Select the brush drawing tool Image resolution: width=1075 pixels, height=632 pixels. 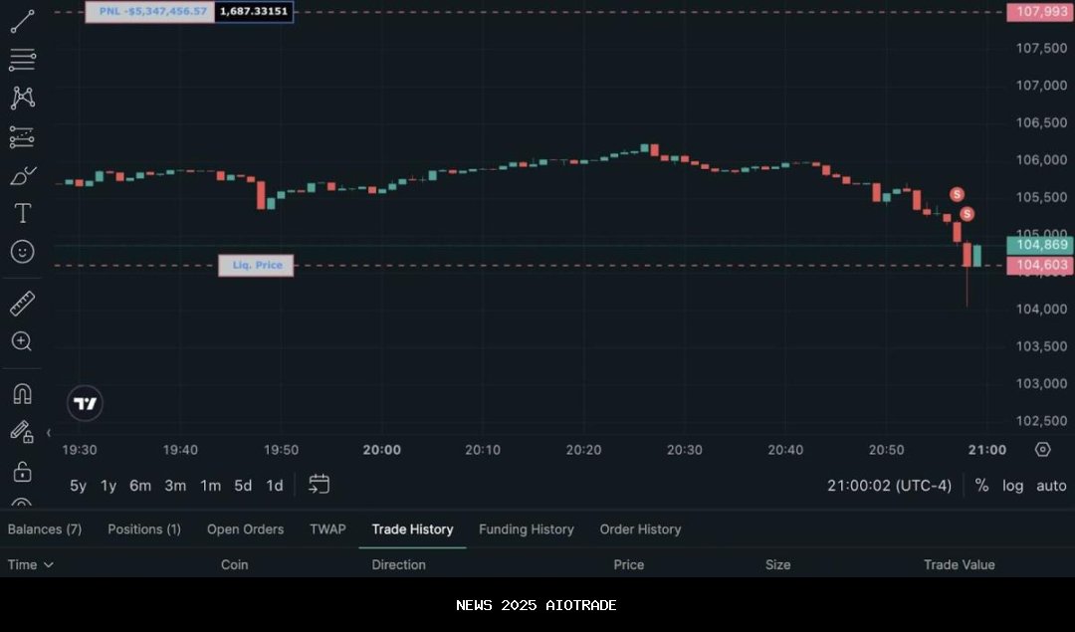click(22, 176)
